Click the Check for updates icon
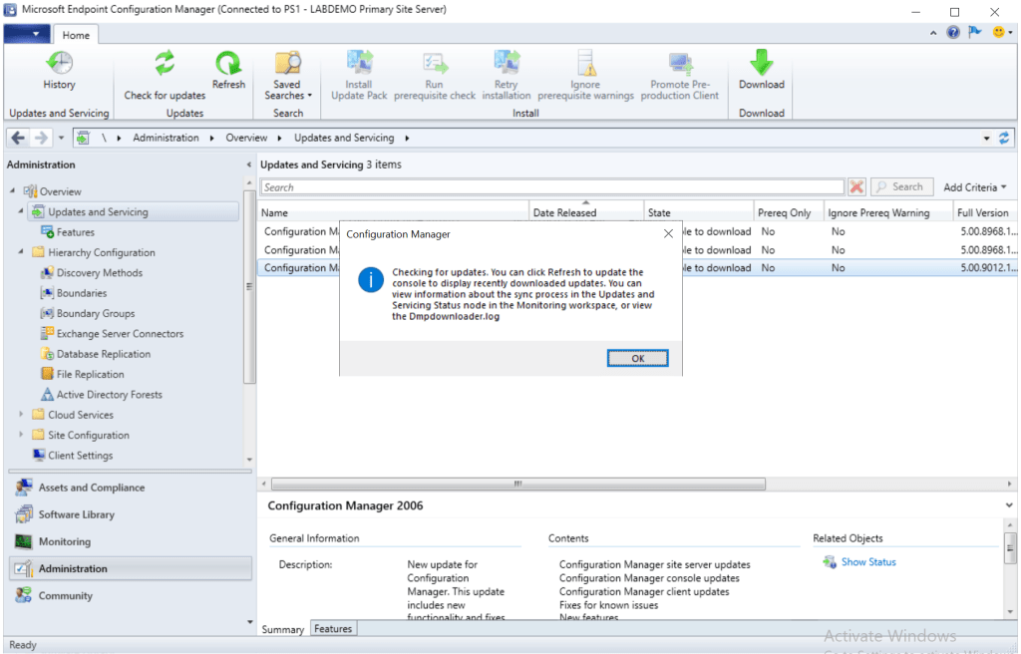This screenshot has width=1021, height=654. pos(165,64)
